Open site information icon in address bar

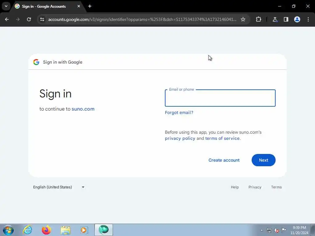tap(42, 19)
